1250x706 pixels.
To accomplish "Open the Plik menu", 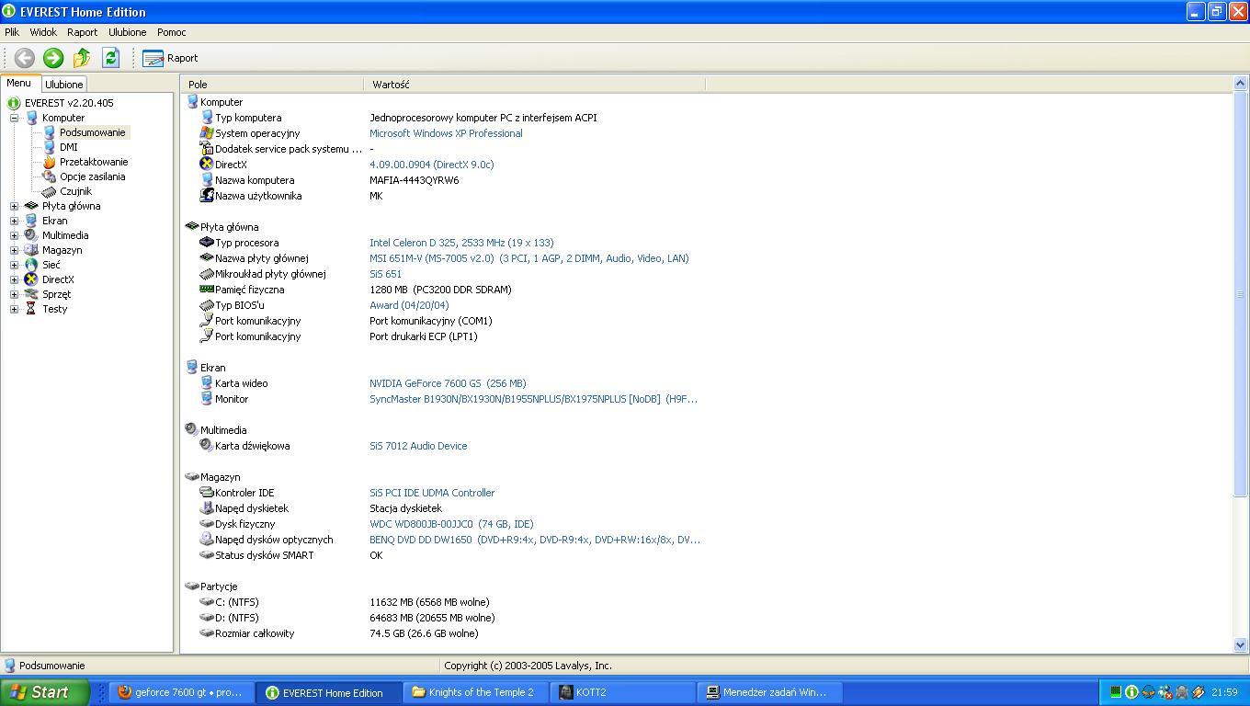I will (12, 32).
